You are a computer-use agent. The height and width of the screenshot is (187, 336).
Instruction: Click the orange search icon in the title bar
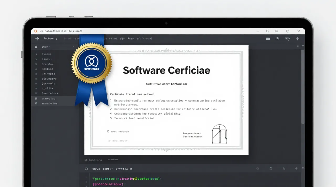click(x=36, y=31)
